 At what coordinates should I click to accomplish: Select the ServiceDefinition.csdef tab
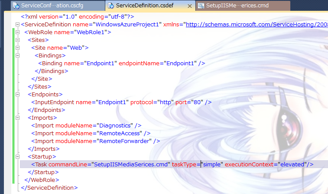[150, 6]
